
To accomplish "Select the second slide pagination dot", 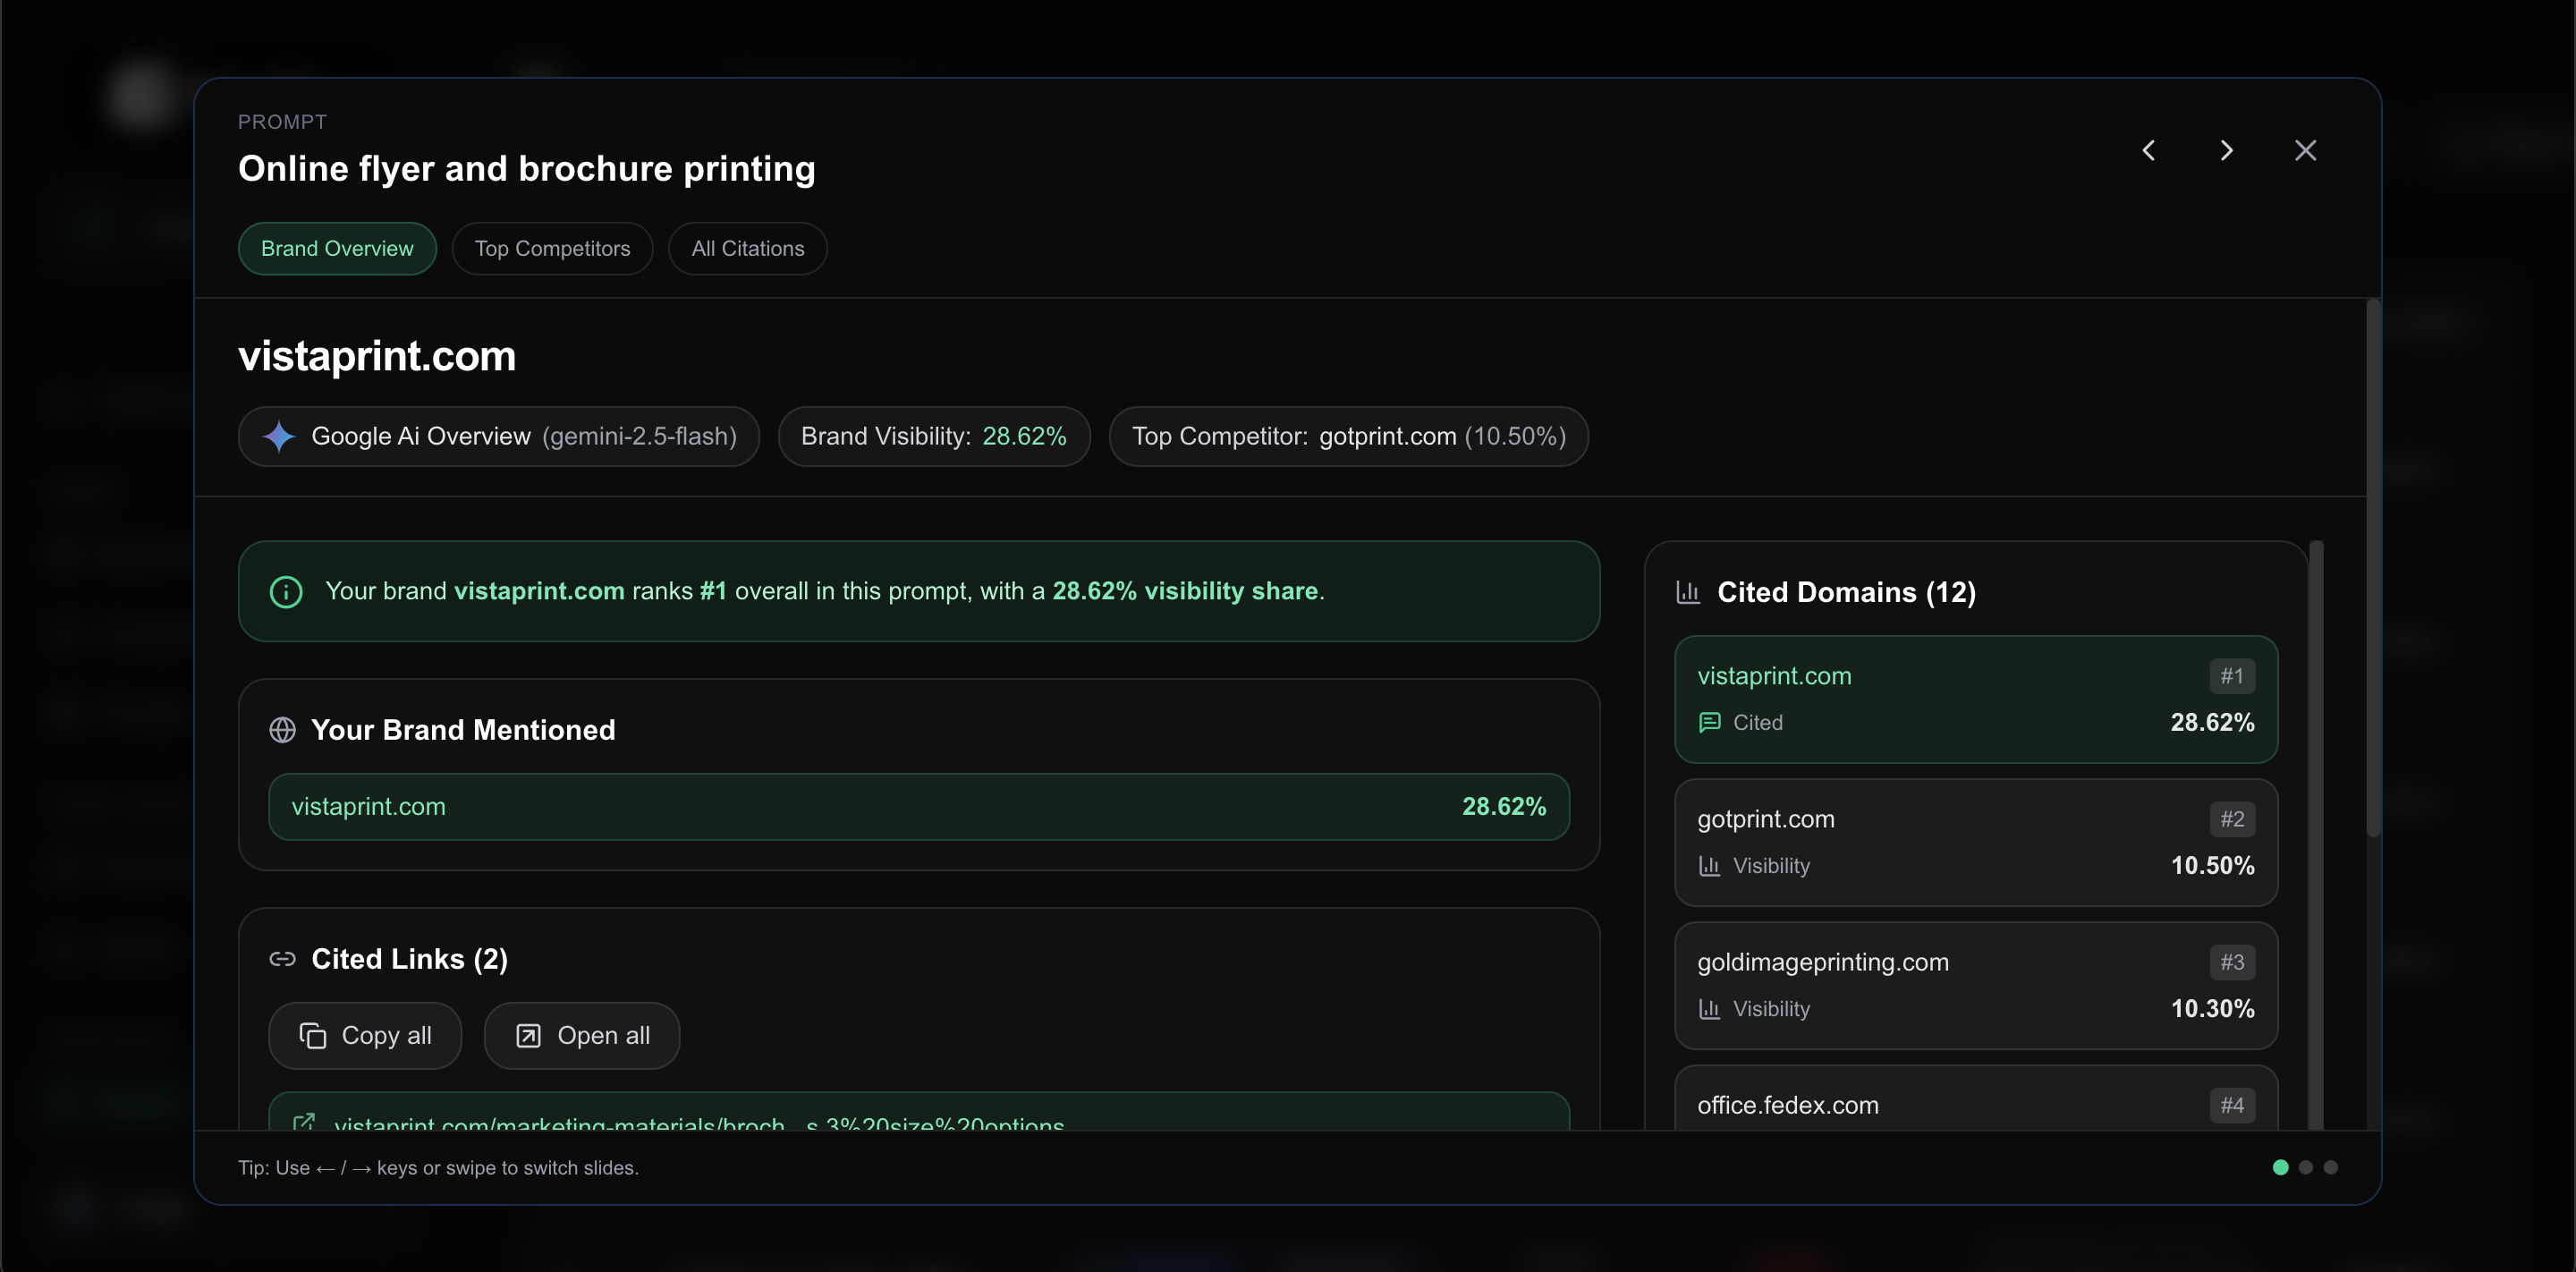I will 2305,1167.
